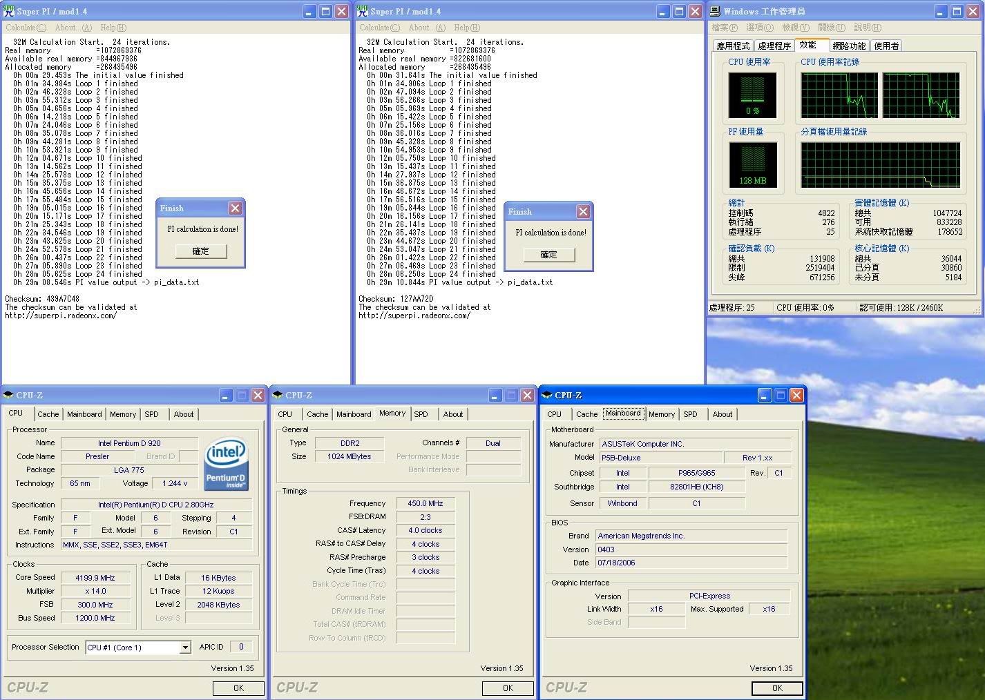Click Core Speed field 4199.9 MHz
The height and width of the screenshot is (700, 985).
(x=95, y=578)
